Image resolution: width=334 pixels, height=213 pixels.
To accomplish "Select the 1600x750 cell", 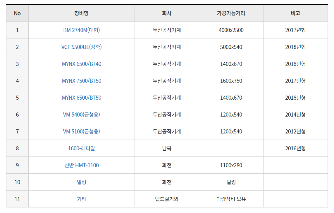I will (231, 81).
